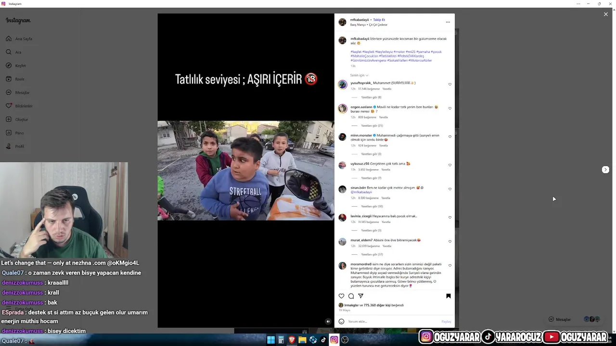Like uykusuz.z56 comment
The height and width of the screenshot is (346, 616).
(x=450, y=165)
